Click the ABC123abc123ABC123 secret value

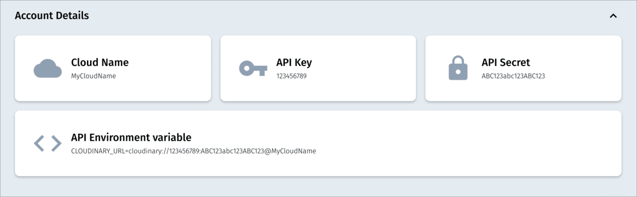coord(513,76)
